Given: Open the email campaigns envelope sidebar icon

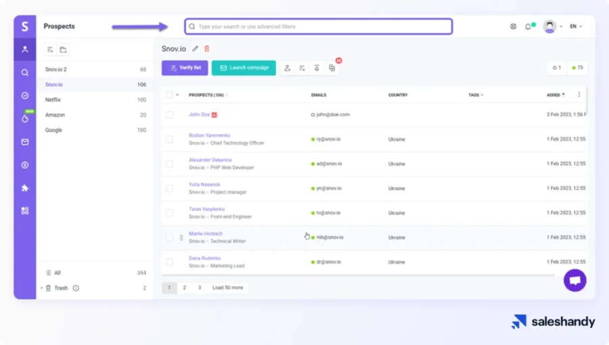Looking at the screenshot, I should [25, 142].
